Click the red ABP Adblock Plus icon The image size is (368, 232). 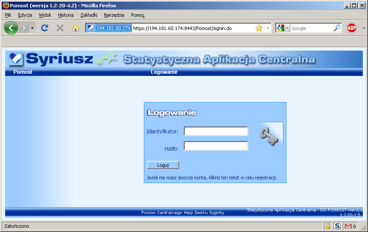pyautogui.click(x=352, y=28)
